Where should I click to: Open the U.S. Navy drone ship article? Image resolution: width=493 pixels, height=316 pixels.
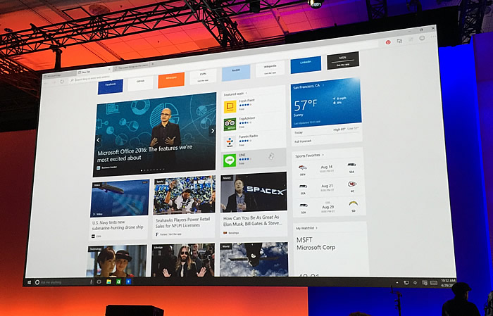[119, 209]
